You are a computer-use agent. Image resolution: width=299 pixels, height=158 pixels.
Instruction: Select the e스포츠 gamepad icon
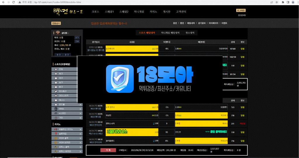click(x=56, y=113)
